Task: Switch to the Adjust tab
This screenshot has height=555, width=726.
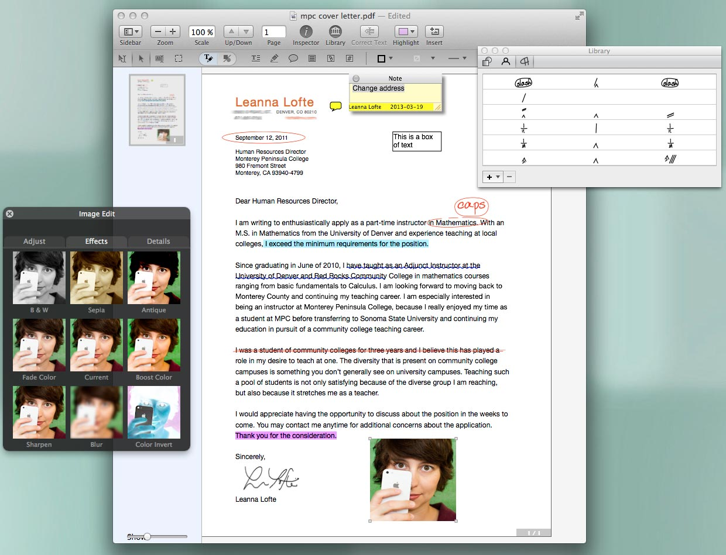Action: point(35,241)
